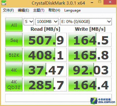This screenshot has height=106, width=117.
Task: Select the 4K QD32 write result 164.4
Action: 90,84
